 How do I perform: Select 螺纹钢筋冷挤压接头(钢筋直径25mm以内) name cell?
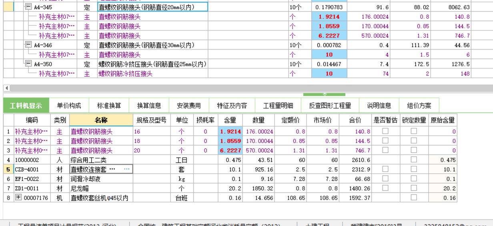tap(153, 64)
